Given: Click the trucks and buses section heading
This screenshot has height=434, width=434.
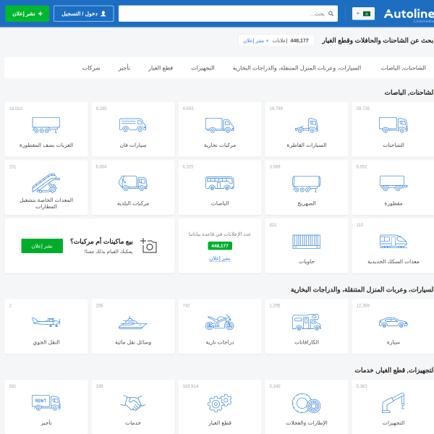Looking at the screenshot, I should [x=409, y=93].
